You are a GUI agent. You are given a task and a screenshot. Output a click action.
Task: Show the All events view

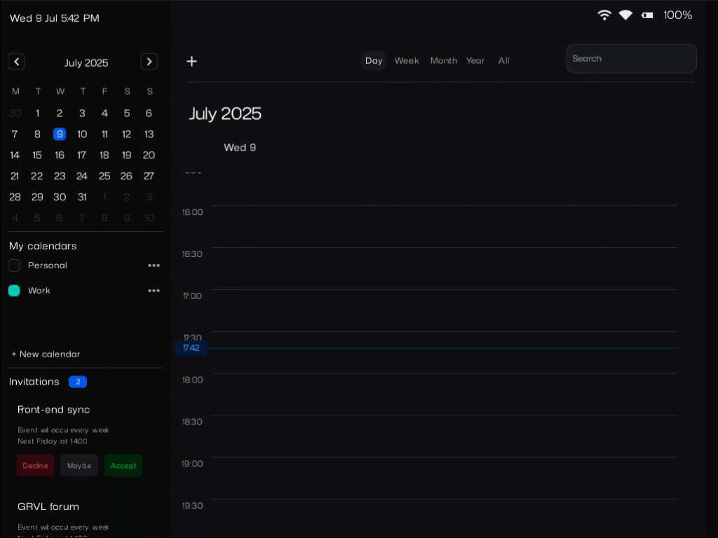pos(503,61)
